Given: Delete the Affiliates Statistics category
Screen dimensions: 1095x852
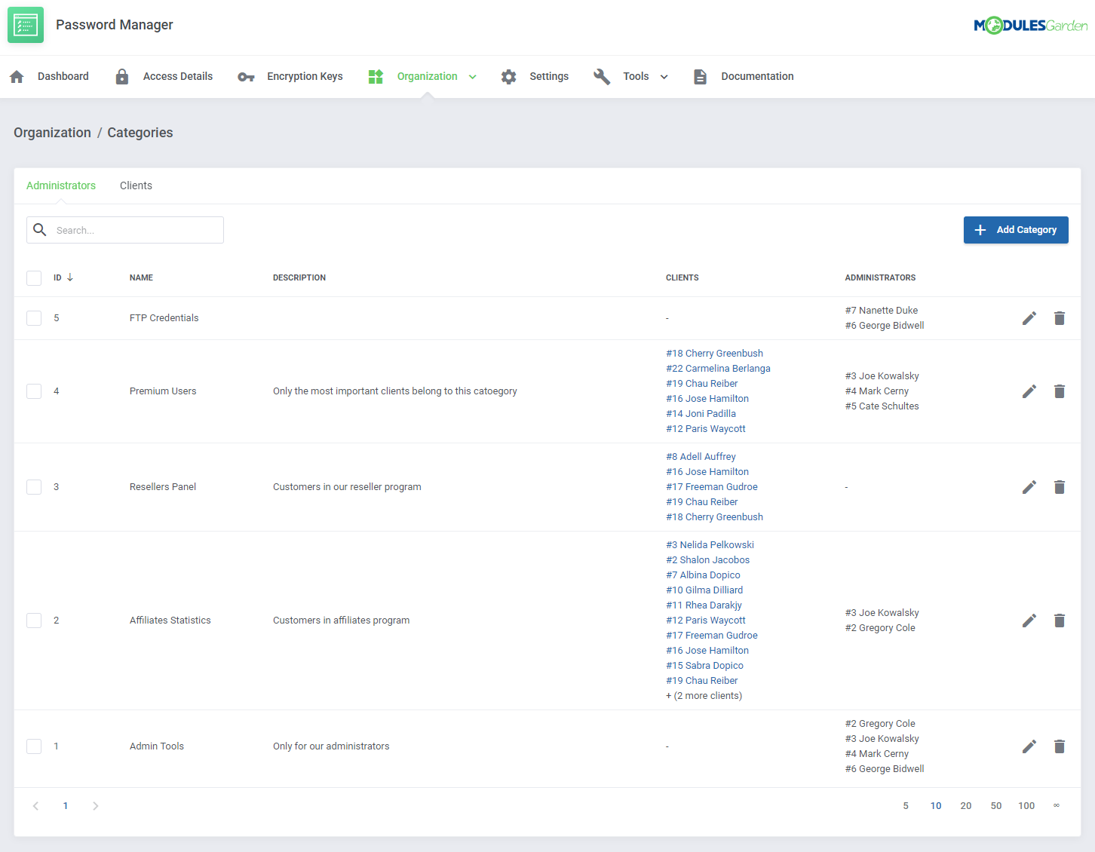Looking at the screenshot, I should (1060, 621).
